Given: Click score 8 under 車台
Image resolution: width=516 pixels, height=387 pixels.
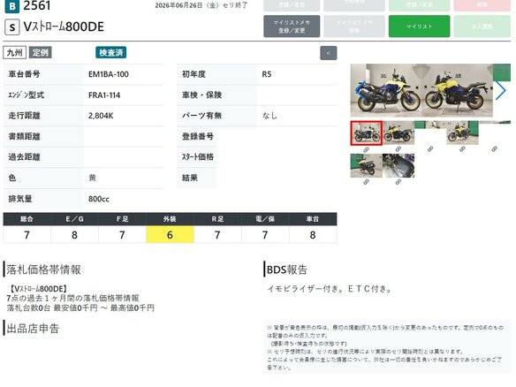Looking at the screenshot, I should [313, 235].
